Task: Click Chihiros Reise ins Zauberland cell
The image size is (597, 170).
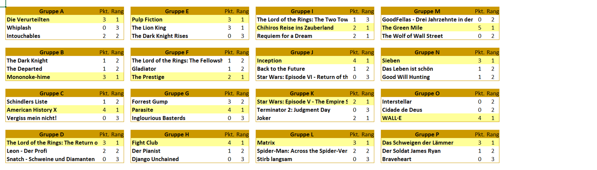Action: pyautogui.click(x=302, y=27)
